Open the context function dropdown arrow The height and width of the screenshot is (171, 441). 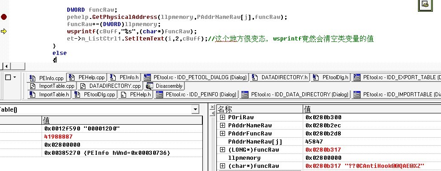[x=195, y=109]
